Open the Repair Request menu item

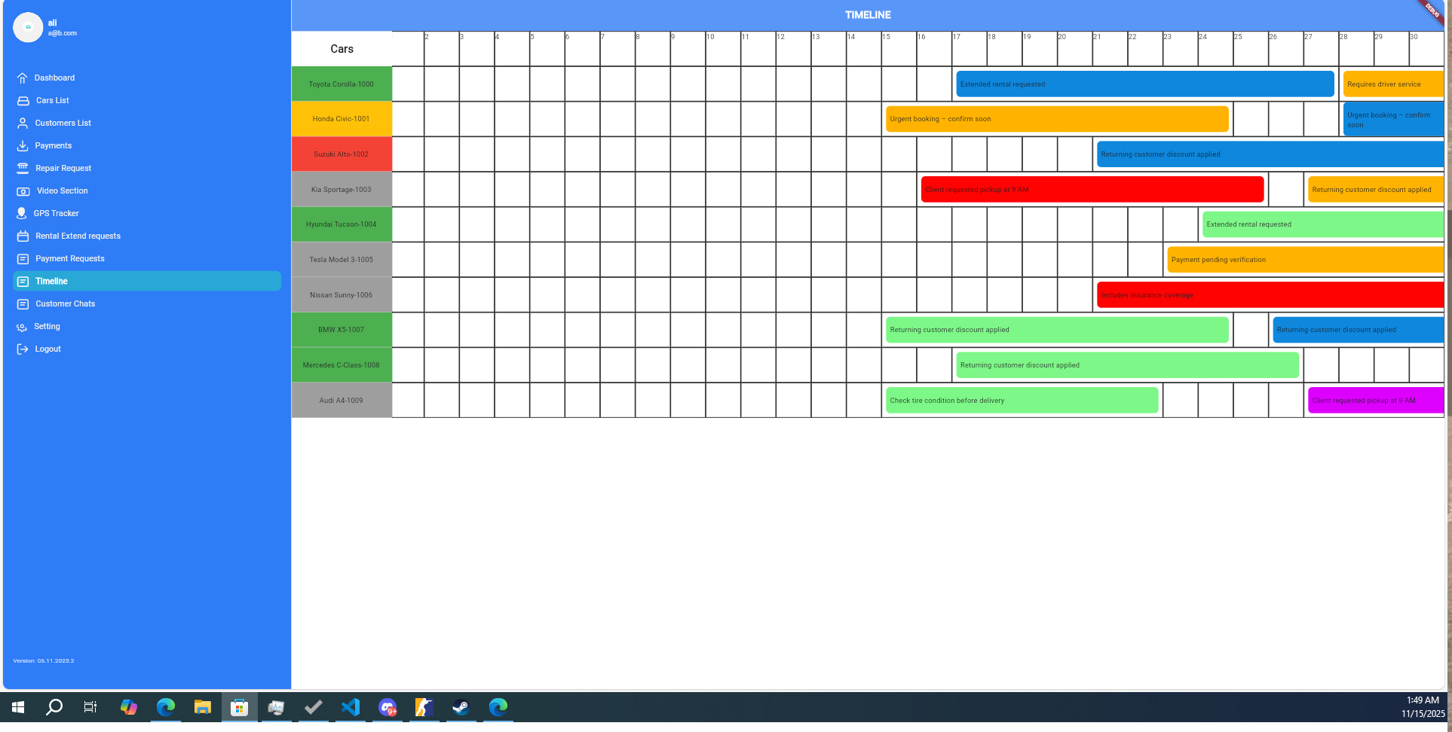(x=63, y=169)
